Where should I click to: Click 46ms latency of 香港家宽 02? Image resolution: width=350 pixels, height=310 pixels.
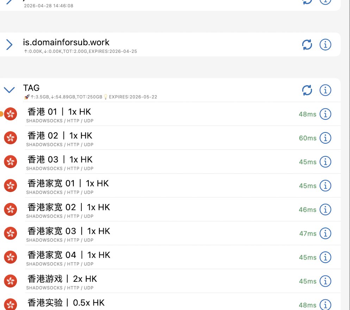pos(308,210)
